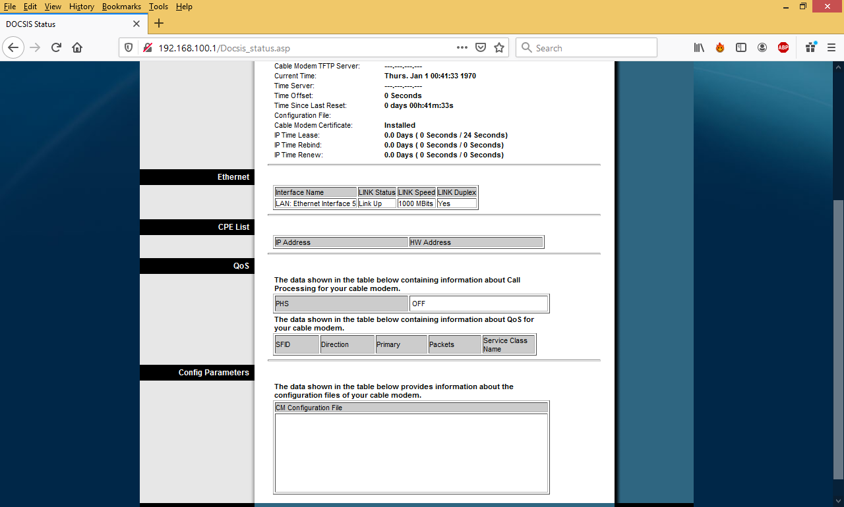Close the DOCSIS Status tab

(x=136, y=24)
